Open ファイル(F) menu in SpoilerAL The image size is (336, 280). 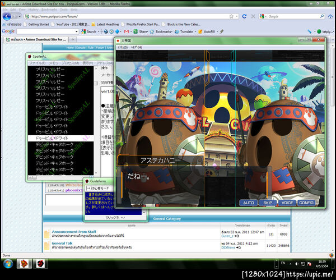[38, 63]
